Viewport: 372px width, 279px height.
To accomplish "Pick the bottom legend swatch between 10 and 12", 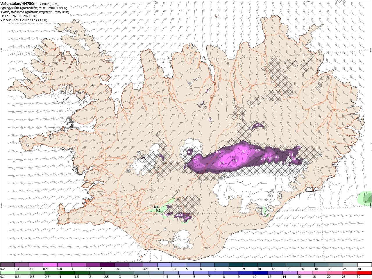I will pyautogui.click(x=260, y=273).
